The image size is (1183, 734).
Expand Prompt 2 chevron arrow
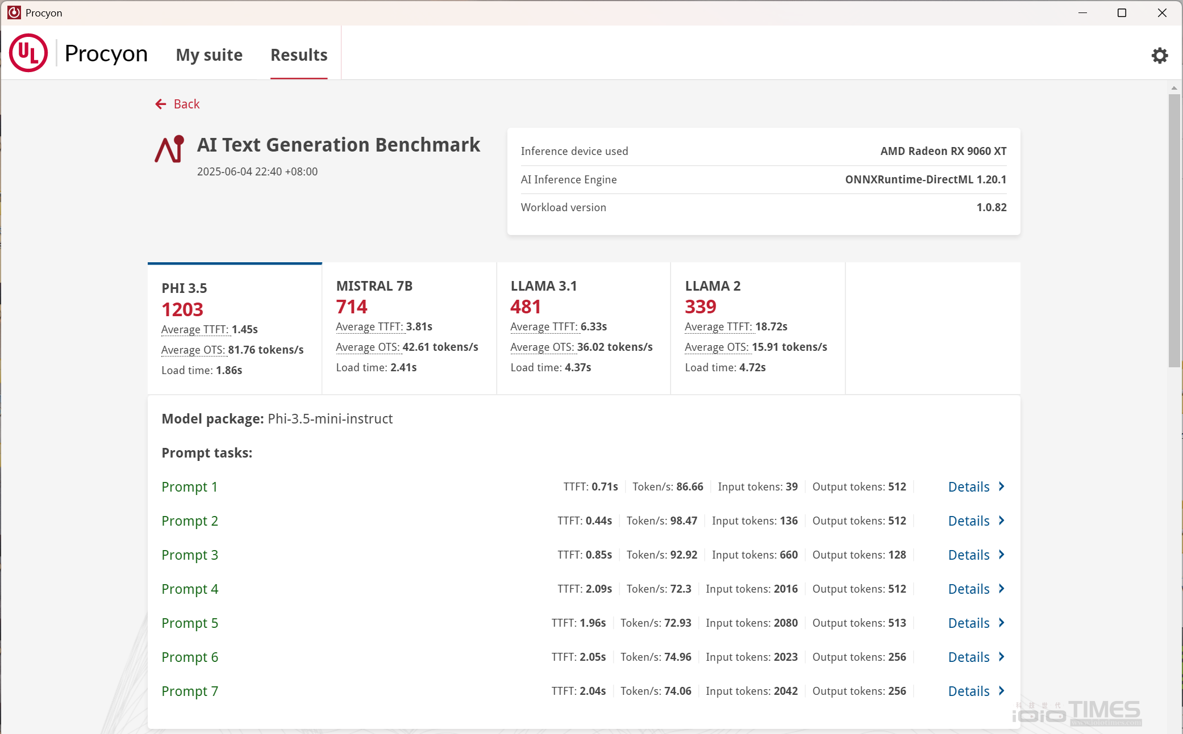pos(1002,521)
